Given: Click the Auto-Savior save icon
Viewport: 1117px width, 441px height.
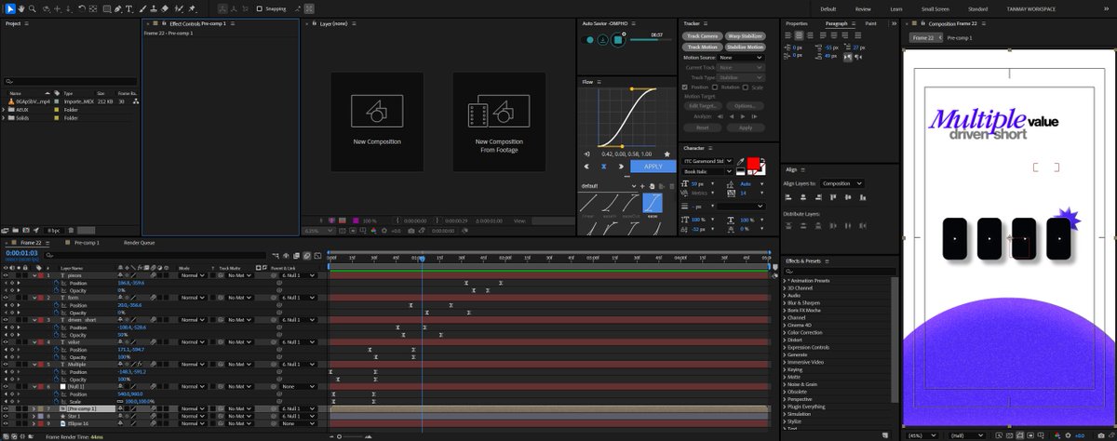Looking at the screenshot, I should tap(602, 40).
